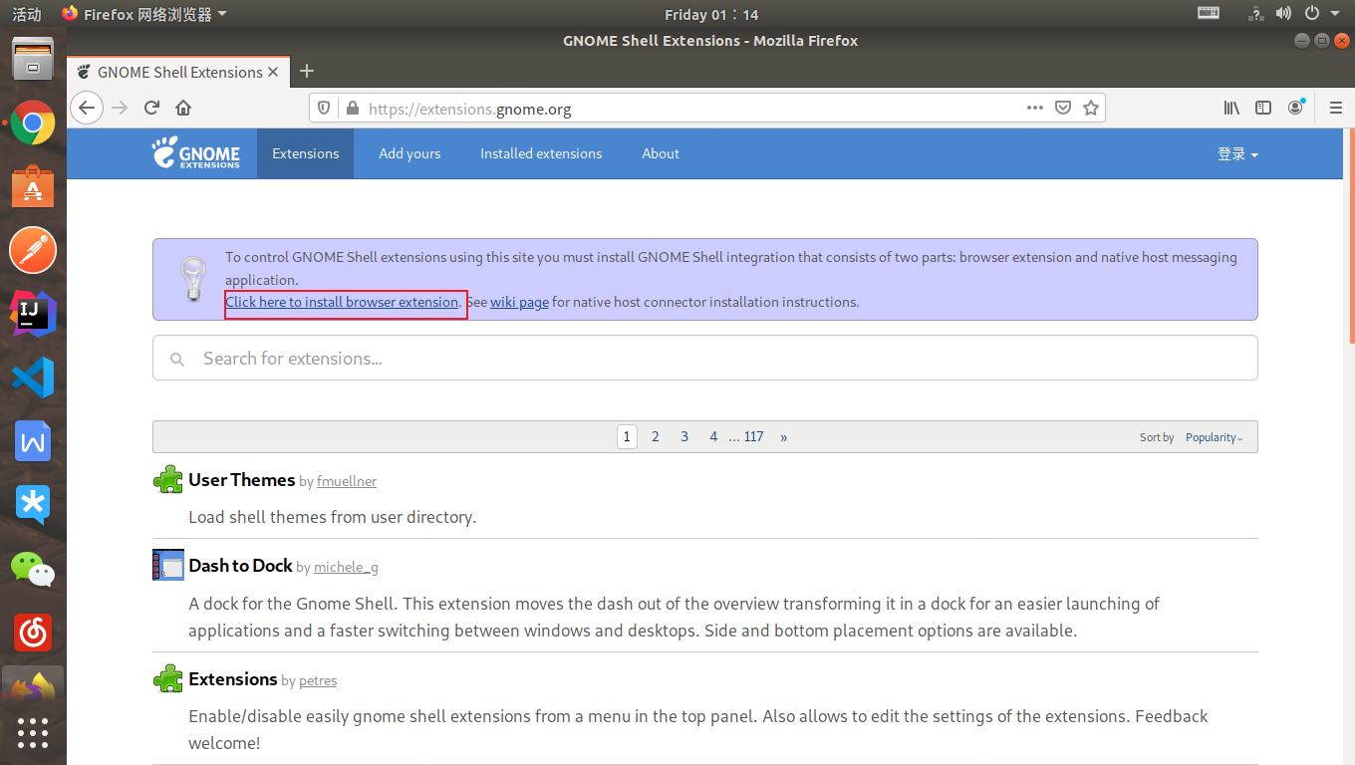This screenshot has height=765, width=1355.
Task: Click here to install browser extension link
Action: tap(342, 302)
